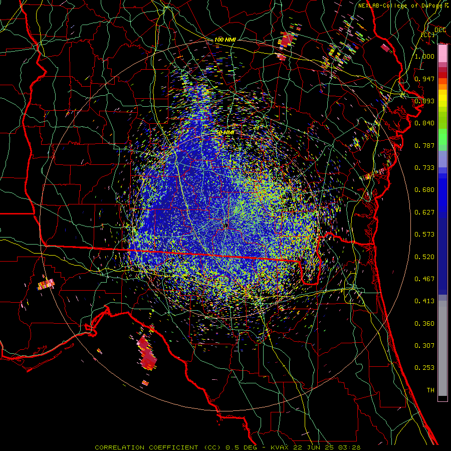The image size is (451, 451).
Task: Click the '22 JUN 25 03:28' timestamp
Action: pos(327,447)
